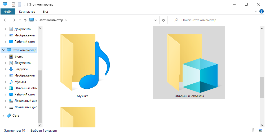The height and width of the screenshot is (134, 265).
Task: Go back using the left arrow
Action: coord(6,20)
